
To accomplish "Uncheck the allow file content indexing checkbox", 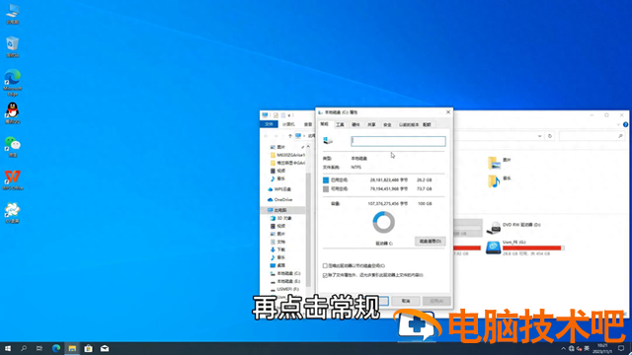I will [325, 275].
